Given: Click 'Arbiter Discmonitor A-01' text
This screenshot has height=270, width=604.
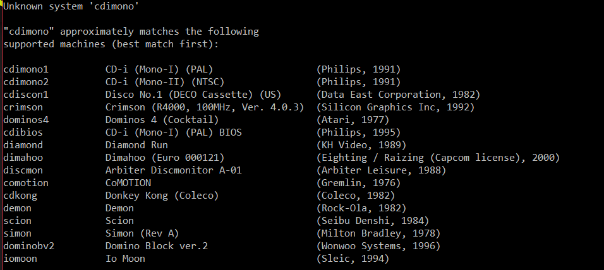Looking at the screenshot, I should pyautogui.click(x=173, y=170).
